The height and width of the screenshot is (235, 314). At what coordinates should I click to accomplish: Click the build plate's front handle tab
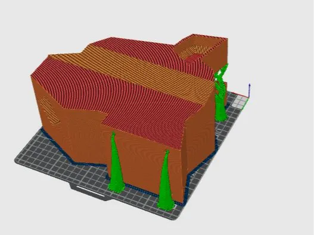pos(90,192)
